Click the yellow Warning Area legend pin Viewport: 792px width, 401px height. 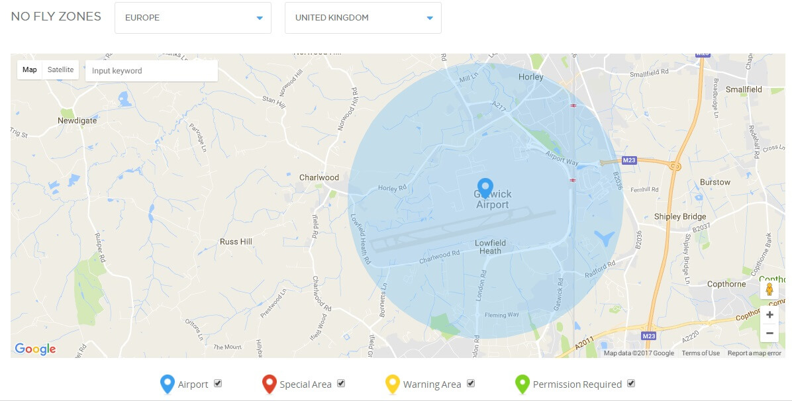393,384
